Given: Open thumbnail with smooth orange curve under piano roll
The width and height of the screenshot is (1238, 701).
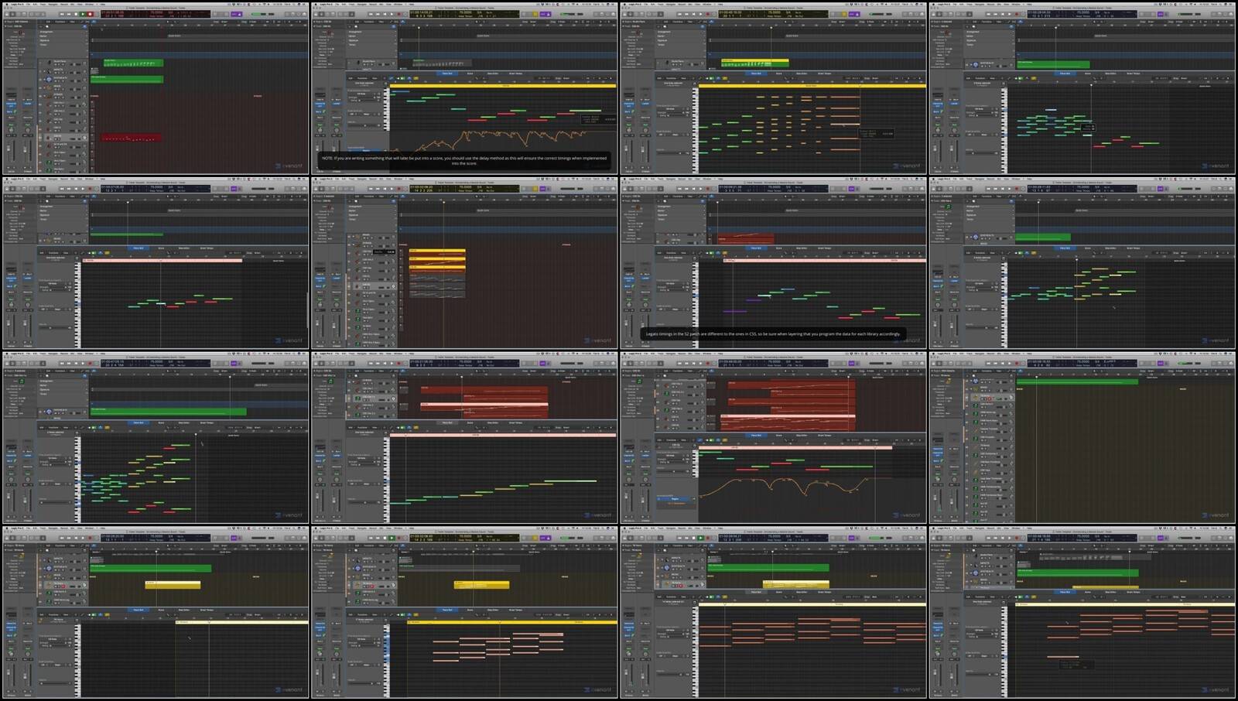Looking at the screenshot, I should coord(773,437).
